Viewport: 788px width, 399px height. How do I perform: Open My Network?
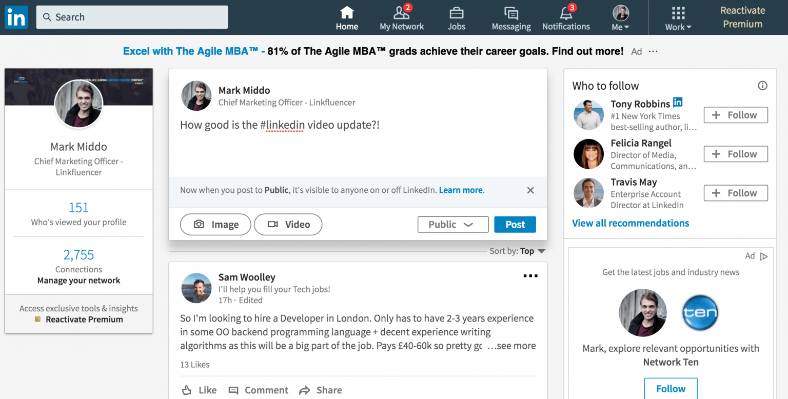coord(402,17)
